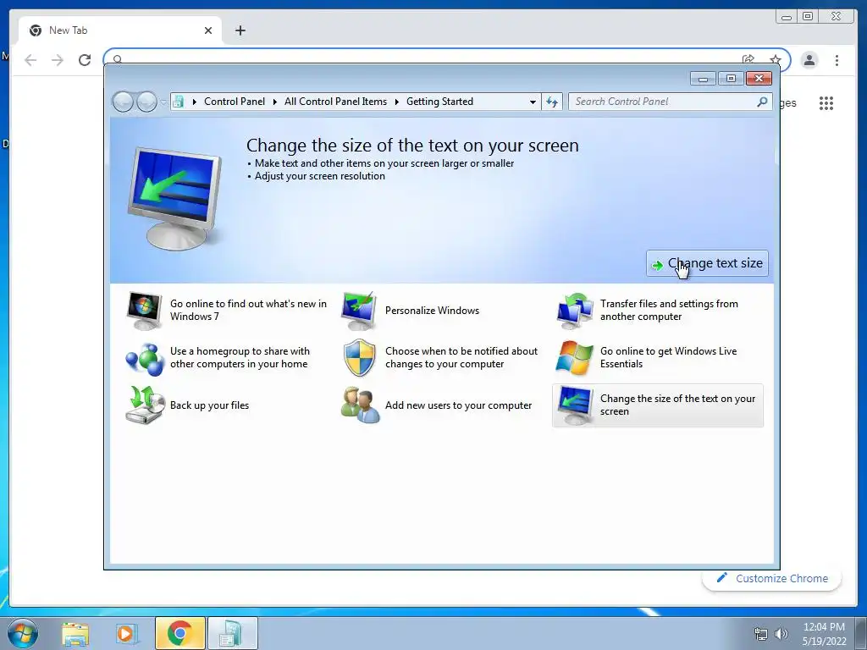The image size is (867, 650).
Task: Click Chrome's forward arrow
Action: tap(58, 60)
